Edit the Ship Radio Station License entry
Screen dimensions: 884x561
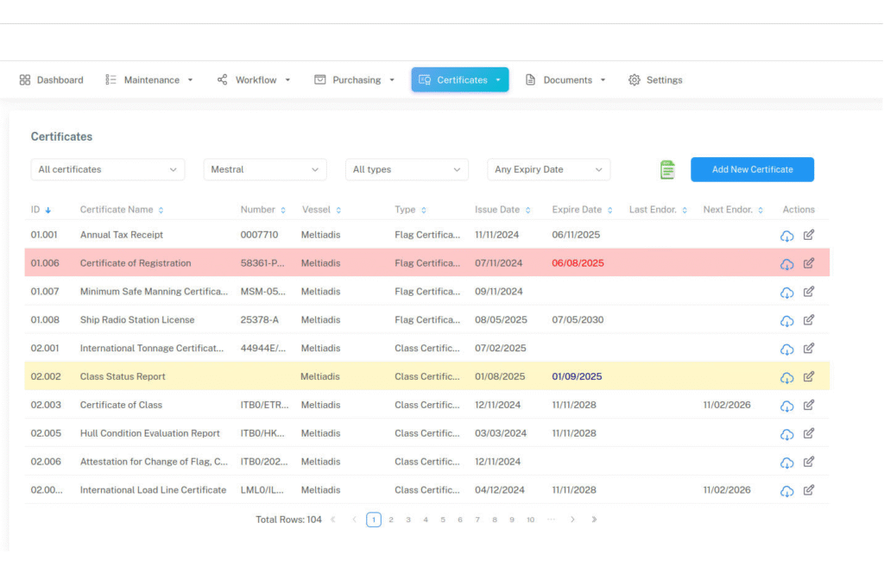[809, 320]
